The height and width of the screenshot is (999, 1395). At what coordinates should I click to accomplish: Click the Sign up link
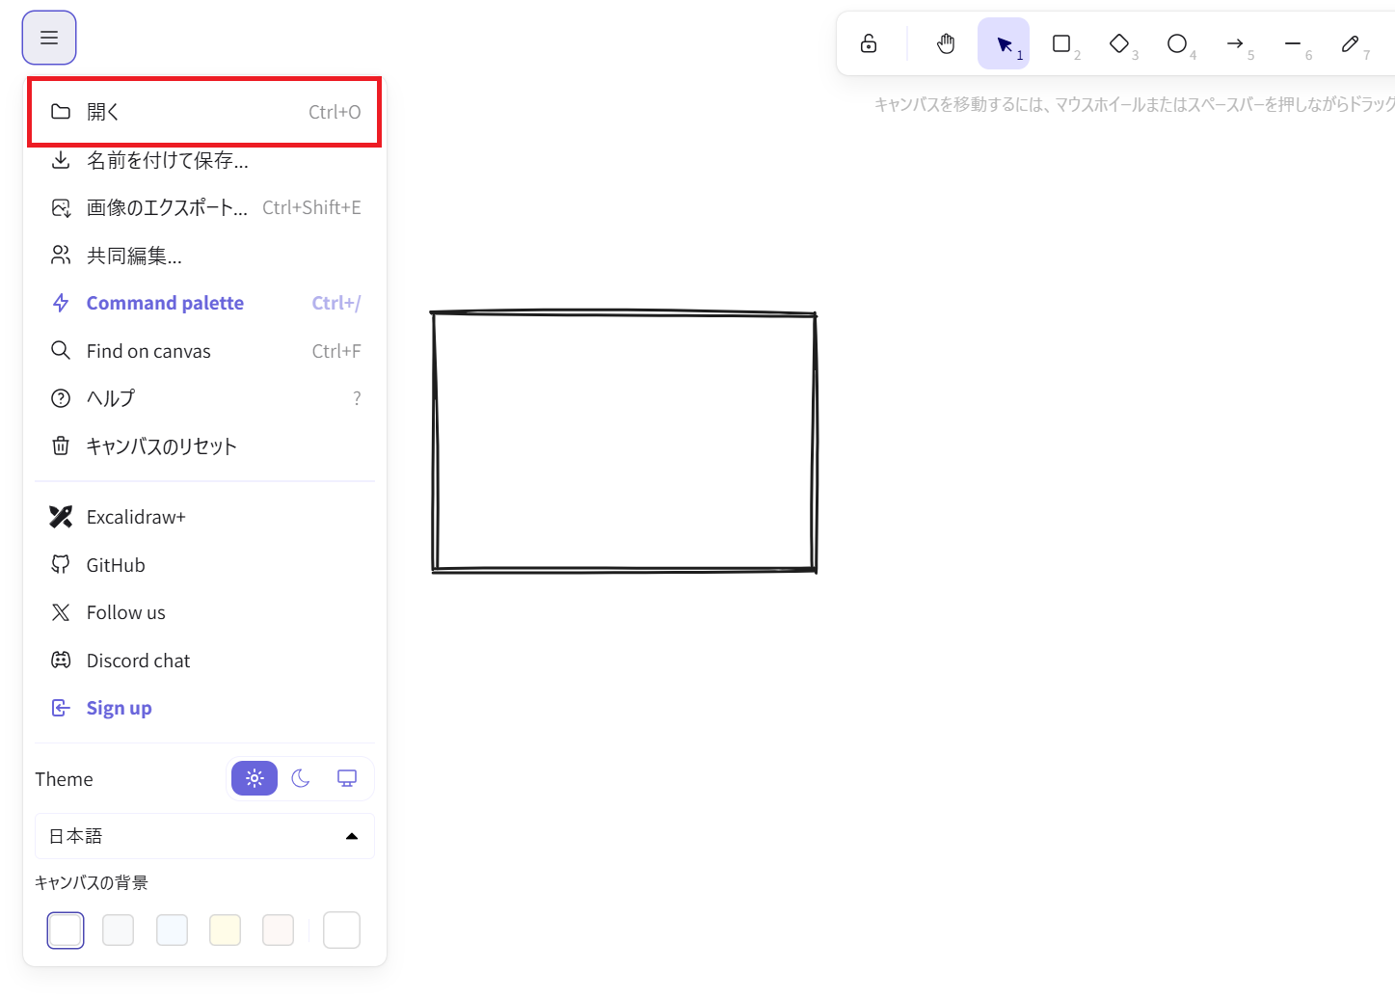[x=119, y=708]
